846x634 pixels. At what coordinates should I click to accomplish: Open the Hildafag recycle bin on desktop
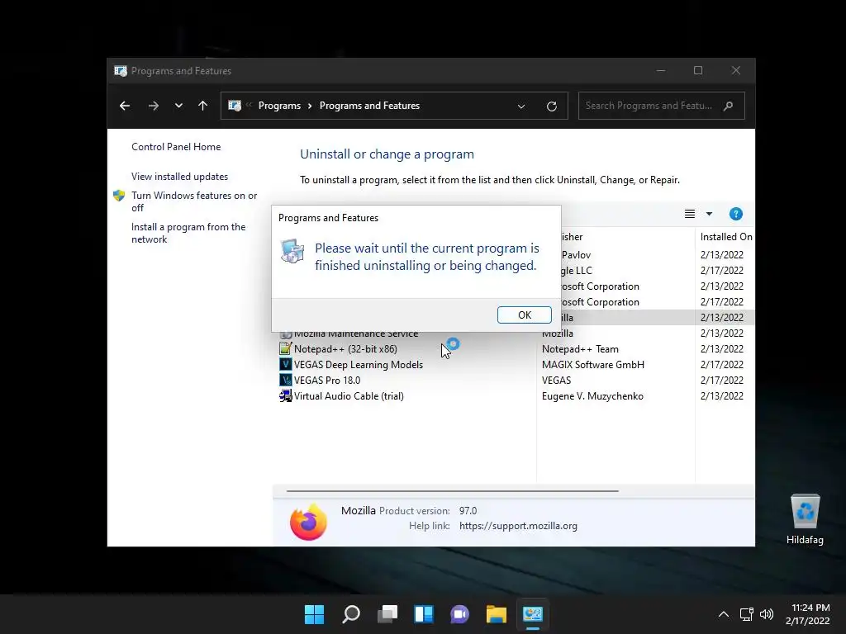point(805,520)
